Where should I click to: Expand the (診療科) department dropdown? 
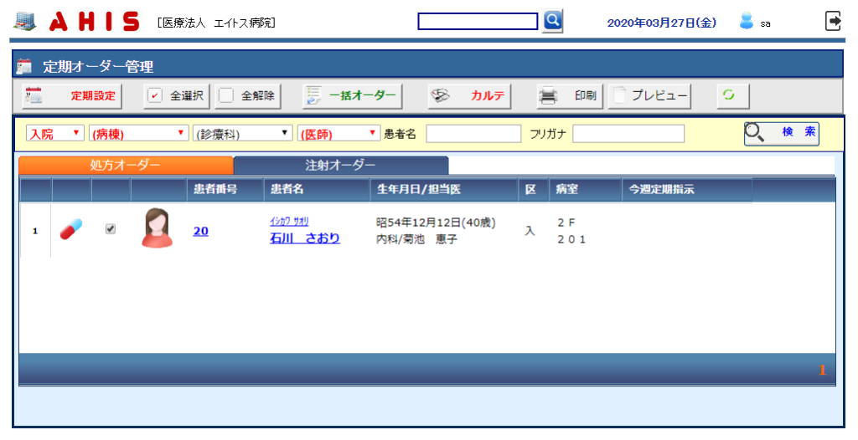[x=242, y=134]
